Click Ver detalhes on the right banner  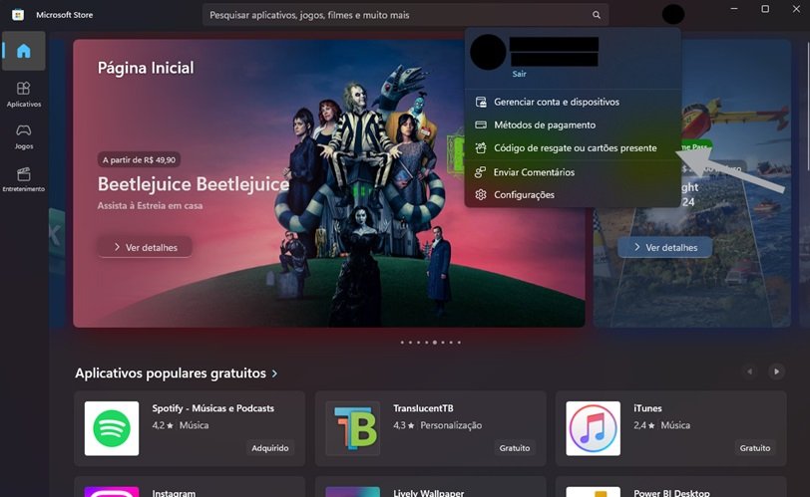(665, 247)
